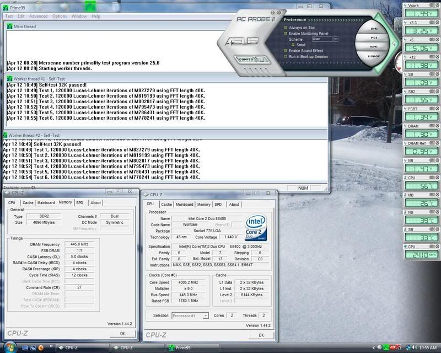Click the taskbar clock showing 10:55 AM
Image resolution: width=441 pixels, height=353 pixels.
click(428, 348)
